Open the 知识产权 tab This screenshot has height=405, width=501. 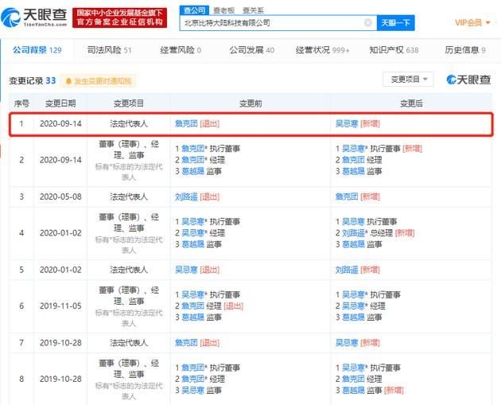click(394, 50)
